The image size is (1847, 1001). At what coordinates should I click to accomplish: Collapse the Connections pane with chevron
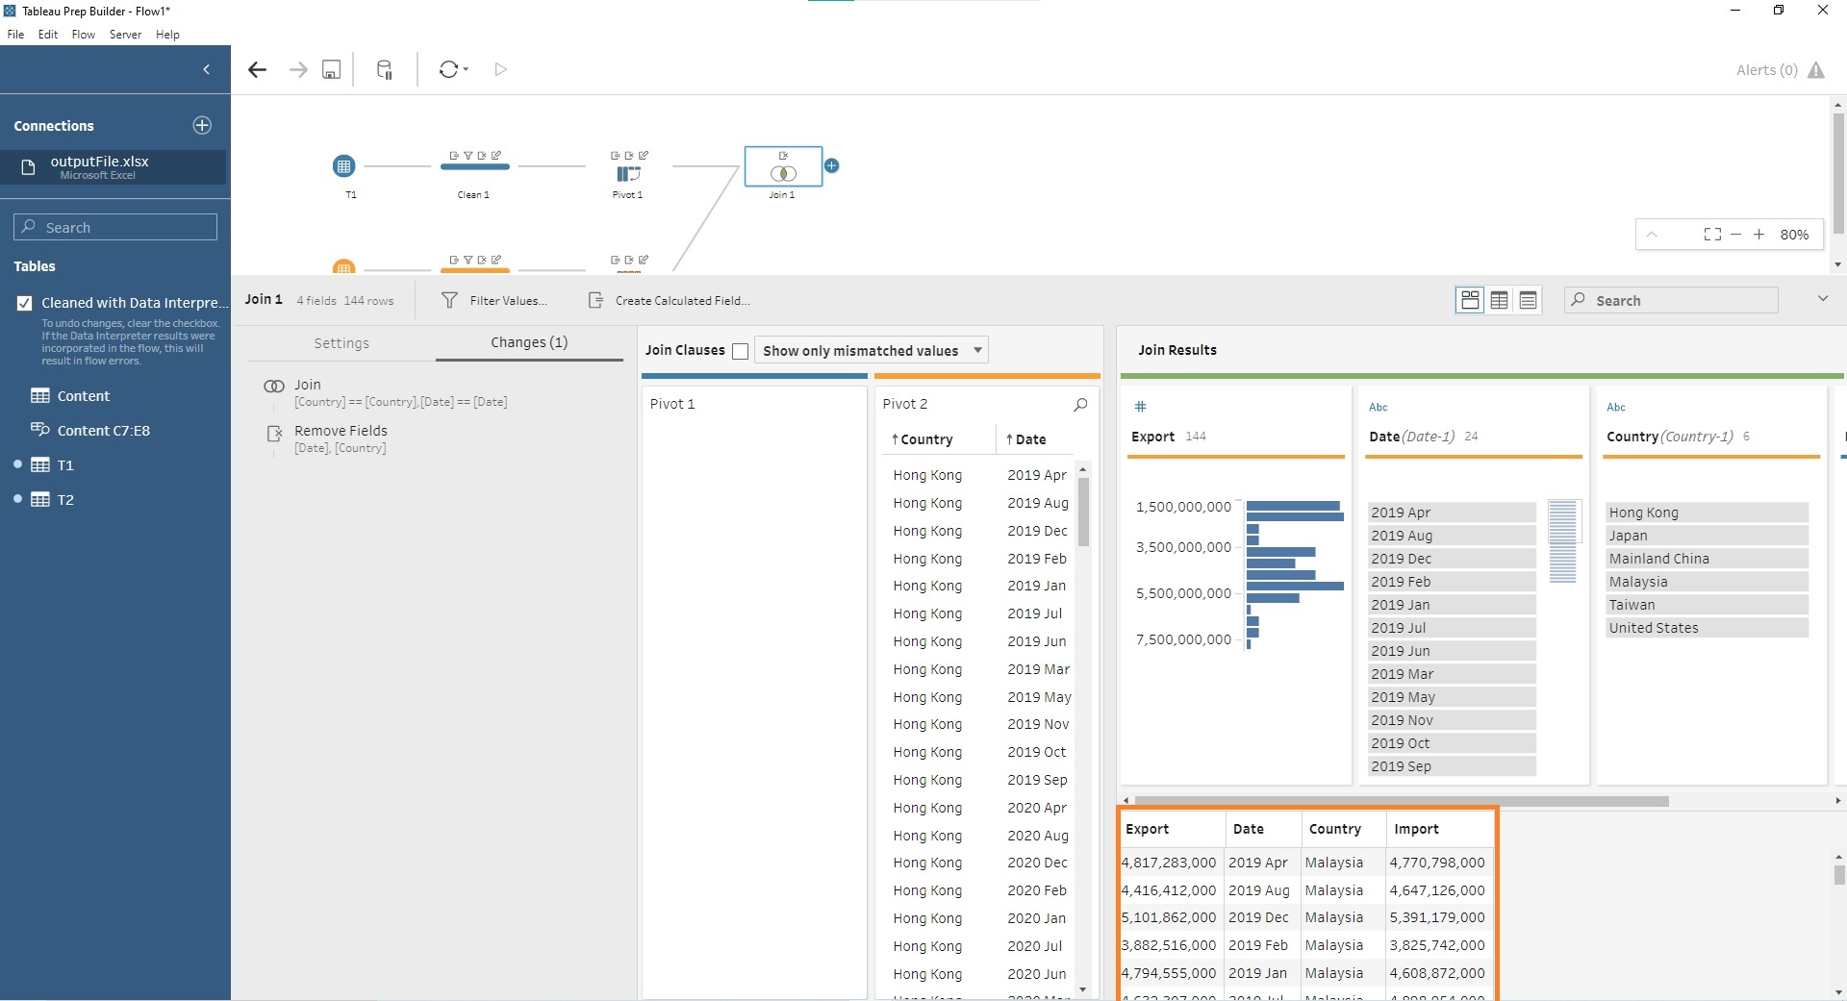(207, 69)
